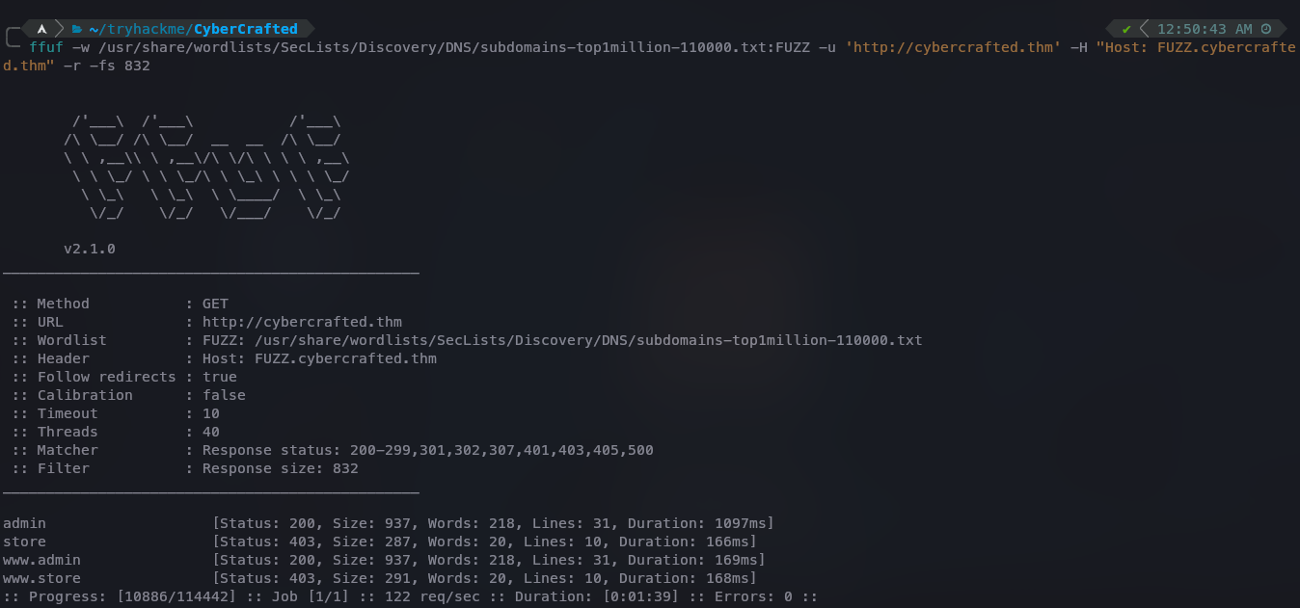Click the ffuf ASCII art banner
The height and width of the screenshot is (608, 1300).
click(x=205, y=169)
